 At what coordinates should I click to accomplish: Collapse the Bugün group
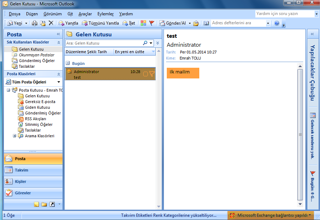[68, 63]
